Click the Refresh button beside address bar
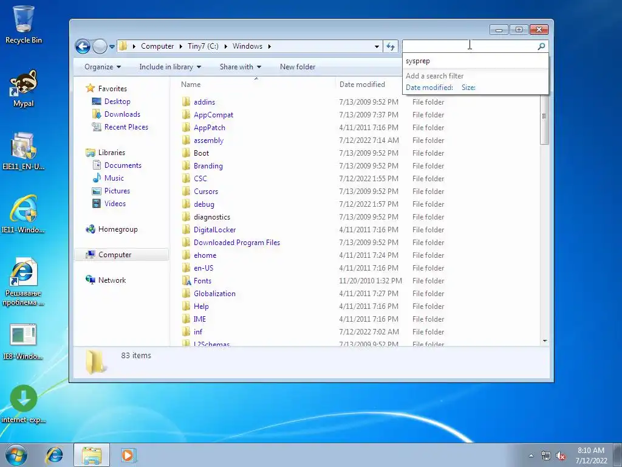This screenshot has width=622, height=467. (391, 46)
